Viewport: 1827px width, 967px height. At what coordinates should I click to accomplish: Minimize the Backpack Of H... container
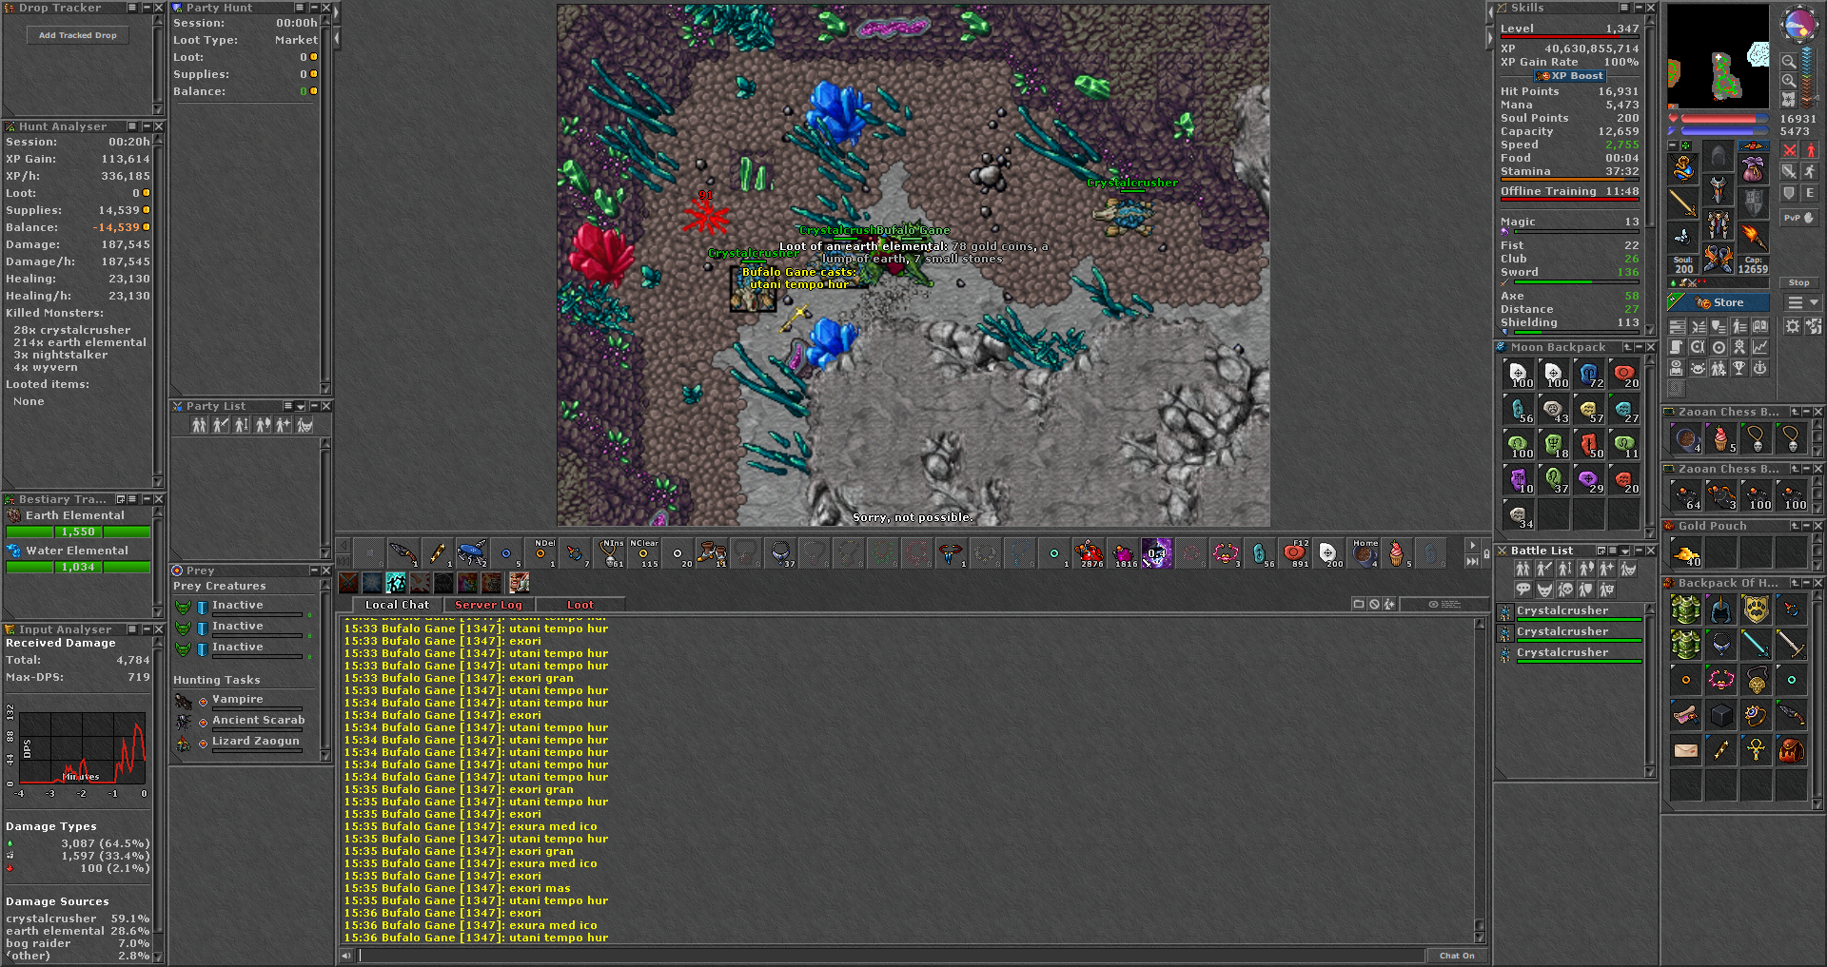pyautogui.click(x=1806, y=584)
